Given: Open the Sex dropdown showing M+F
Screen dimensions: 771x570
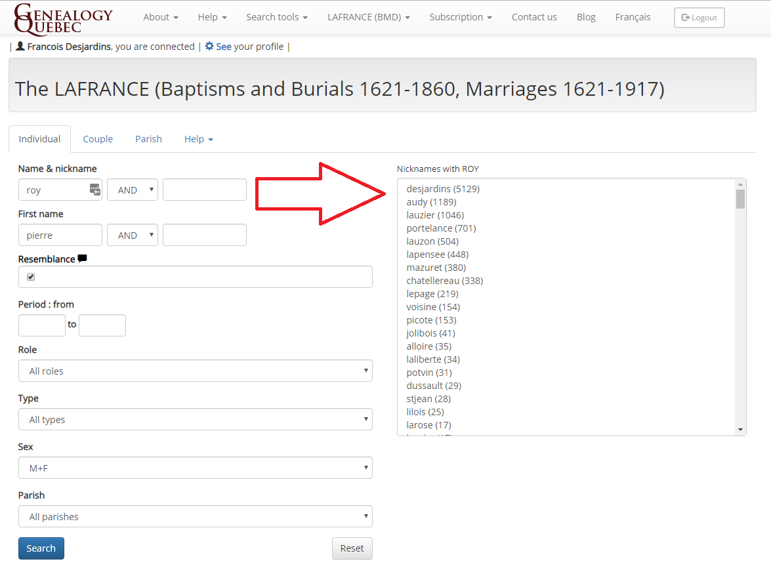Looking at the screenshot, I should click(195, 468).
